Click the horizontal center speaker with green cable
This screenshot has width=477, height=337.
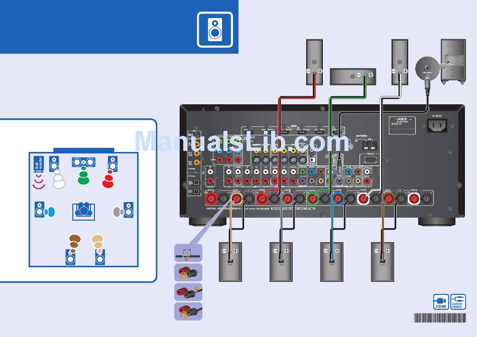tap(353, 77)
